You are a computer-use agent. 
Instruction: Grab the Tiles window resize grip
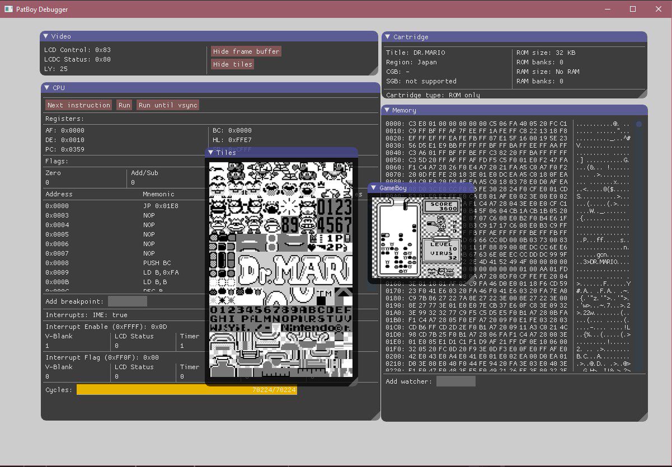coord(353,381)
